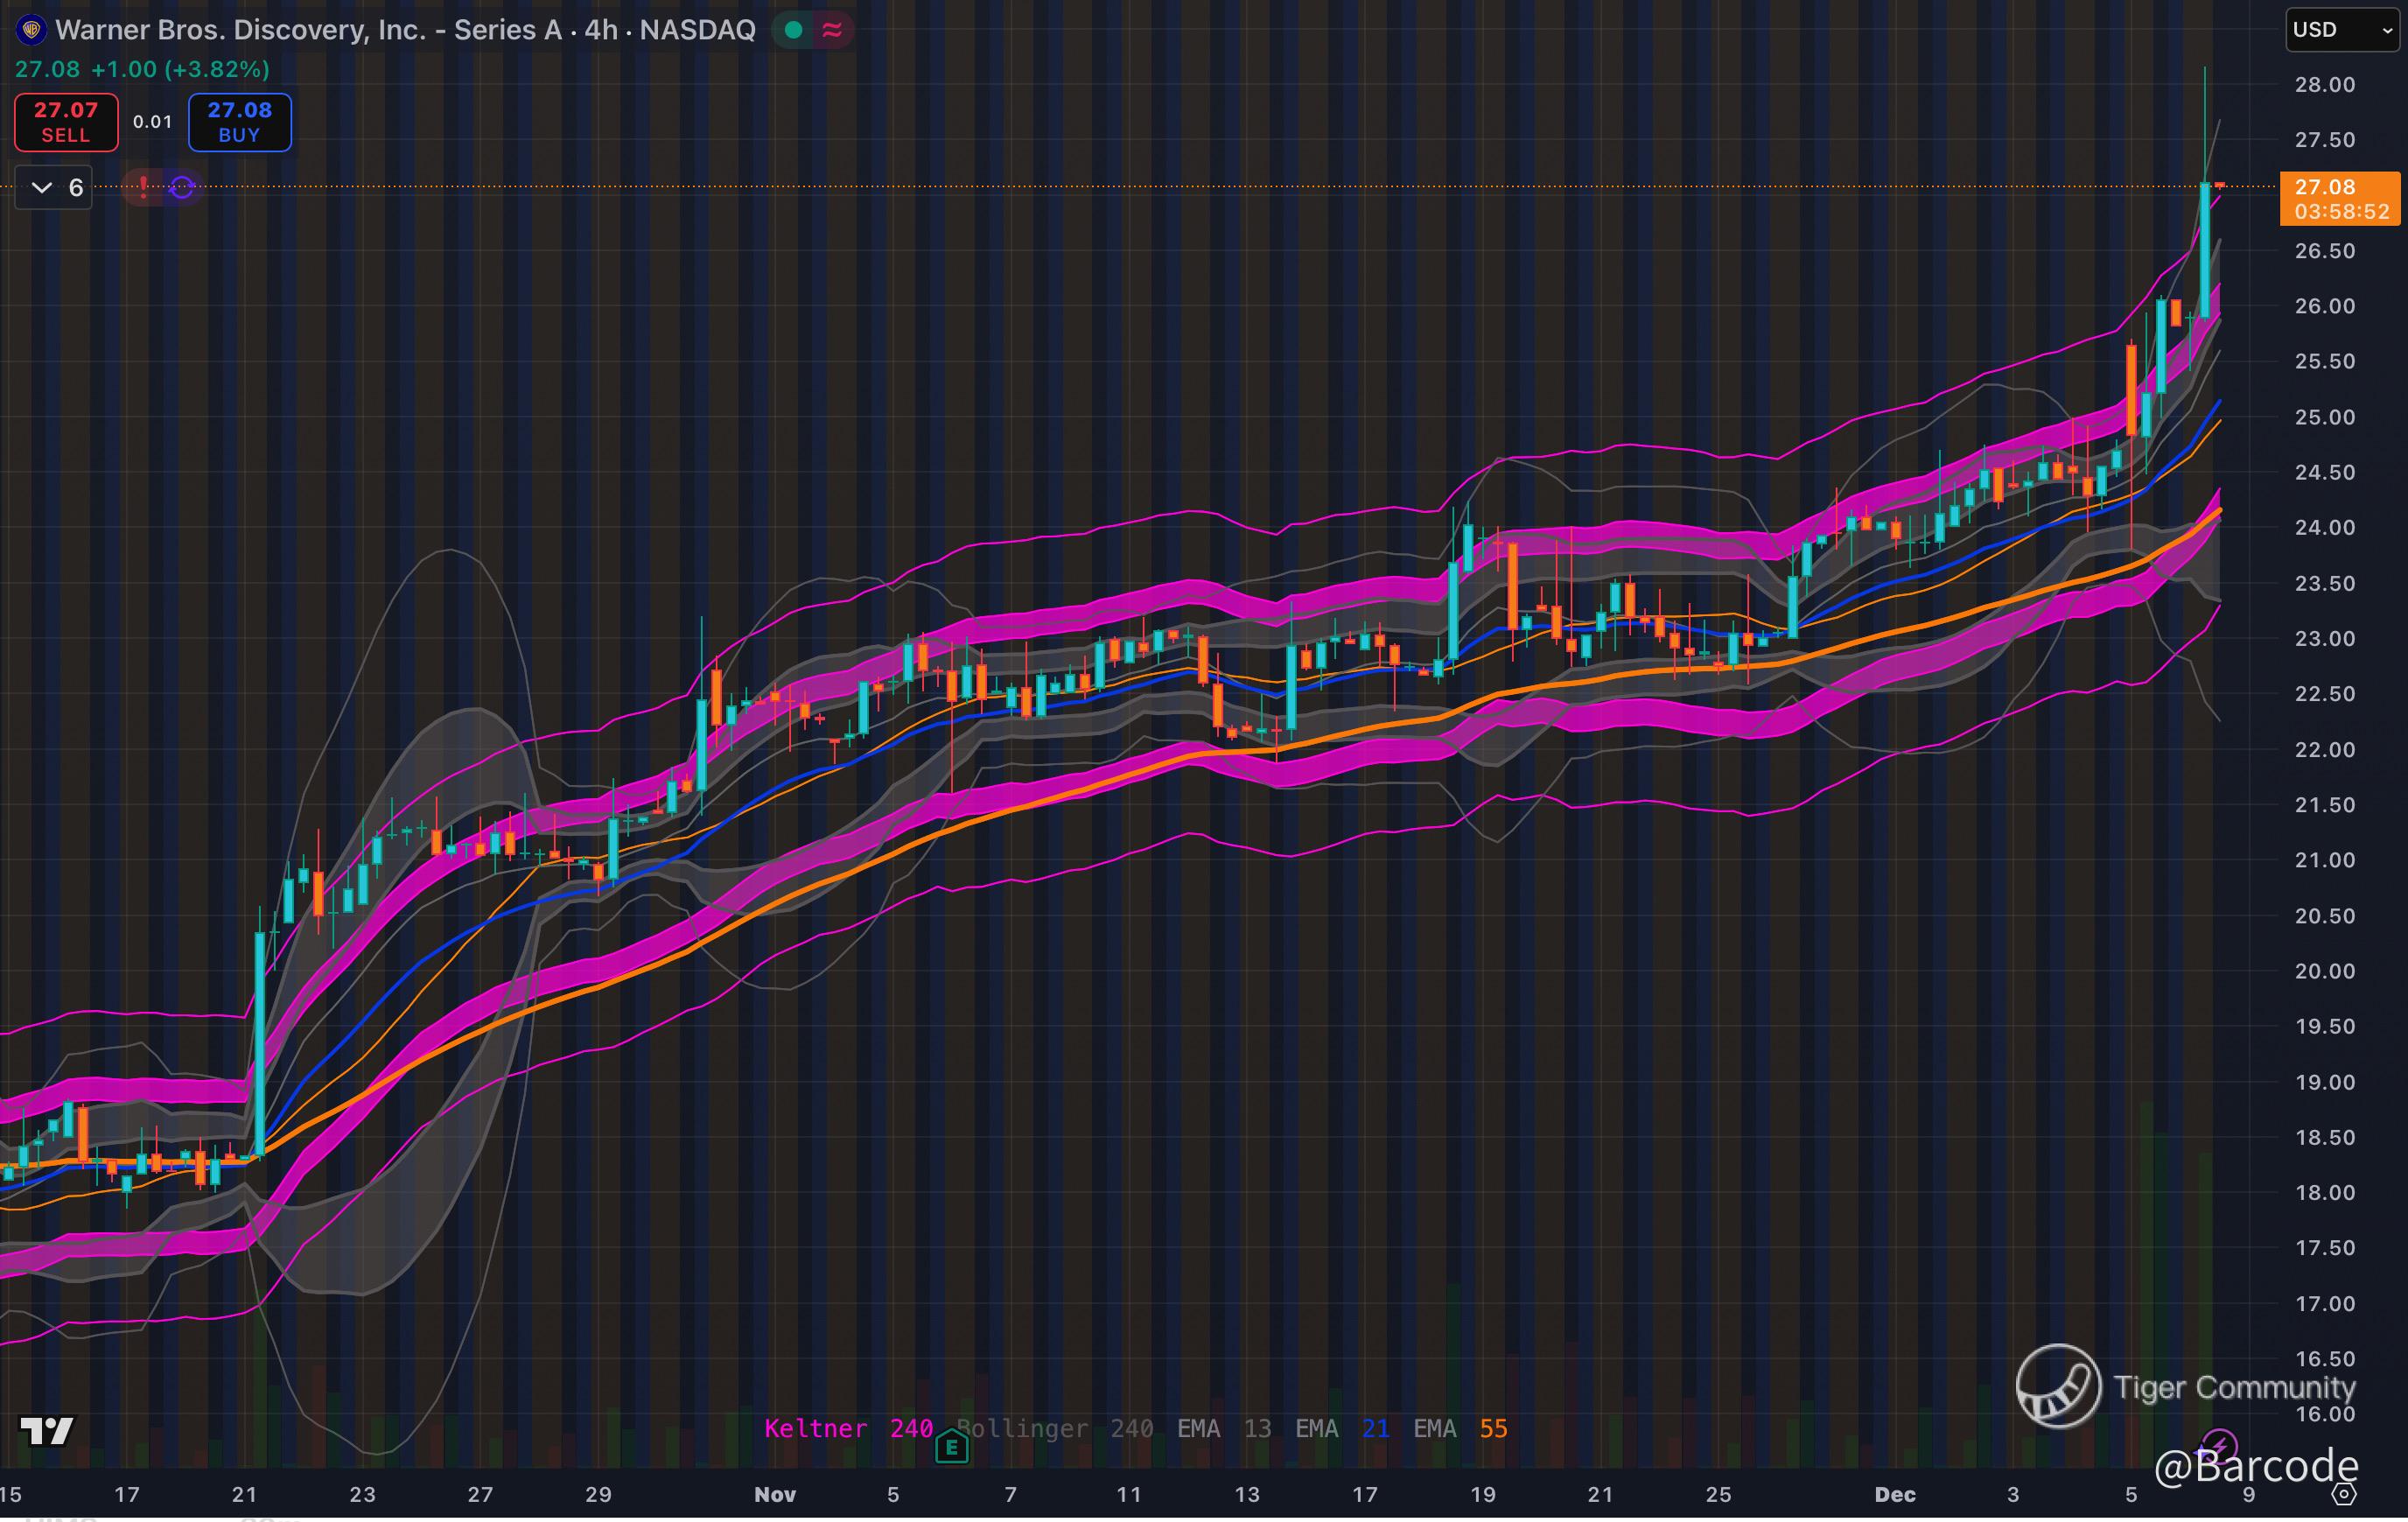The height and width of the screenshot is (1522, 2408).
Task: Open the USD currency dropdown
Action: [2341, 30]
